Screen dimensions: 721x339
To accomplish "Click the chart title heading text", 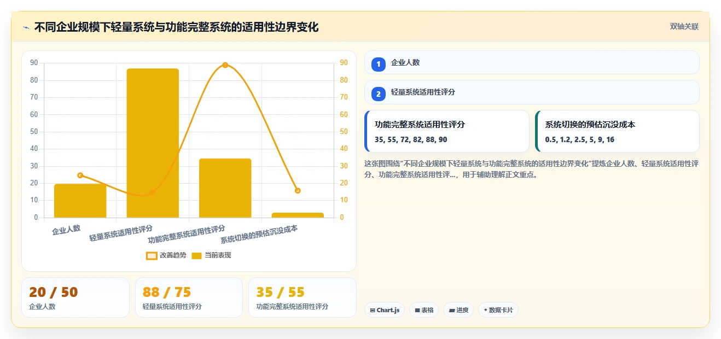I will point(176,27).
